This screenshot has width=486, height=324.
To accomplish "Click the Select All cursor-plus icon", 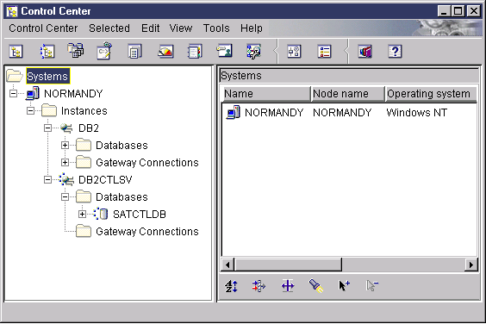I will click(344, 286).
